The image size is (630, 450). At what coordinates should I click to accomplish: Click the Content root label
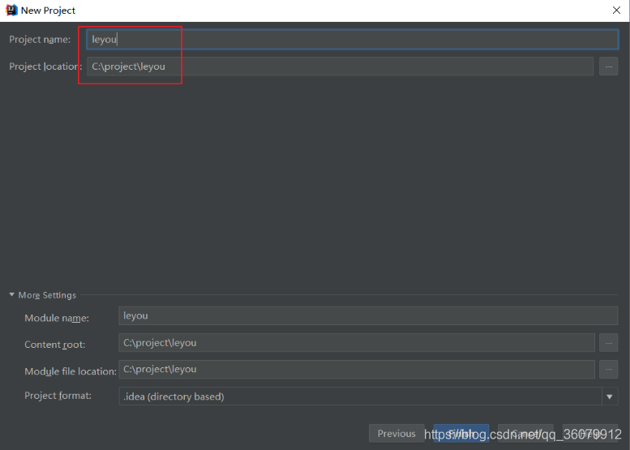(54, 345)
